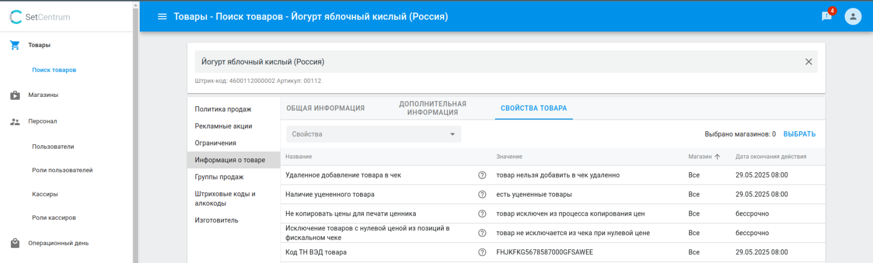Click Штрих-код 4600112000002 text
This screenshot has height=263, width=873.
click(235, 81)
